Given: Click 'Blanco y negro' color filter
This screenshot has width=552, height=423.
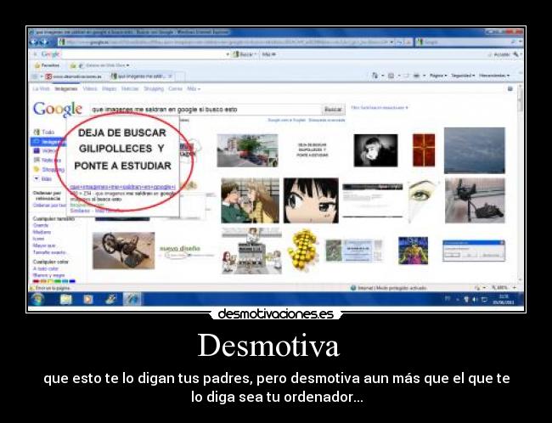Looking at the screenshot, I should (x=49, y=275).
